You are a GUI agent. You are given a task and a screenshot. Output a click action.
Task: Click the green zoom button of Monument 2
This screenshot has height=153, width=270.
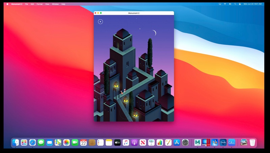pyautogui.click(x=101, y=13)
